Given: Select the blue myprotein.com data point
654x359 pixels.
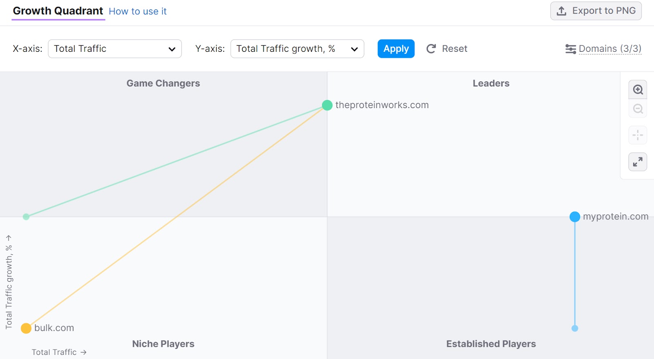Looking at the screenshot, I should pos(575,217).
